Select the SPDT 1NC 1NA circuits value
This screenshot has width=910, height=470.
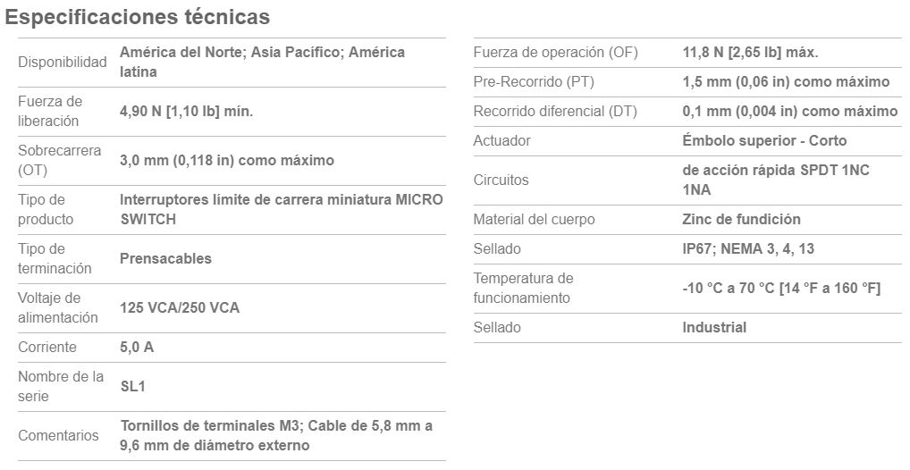point(776,180)
